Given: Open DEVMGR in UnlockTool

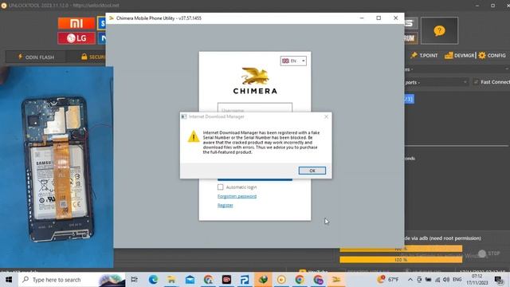Looking at the screenshot, I should click(460, 55).
